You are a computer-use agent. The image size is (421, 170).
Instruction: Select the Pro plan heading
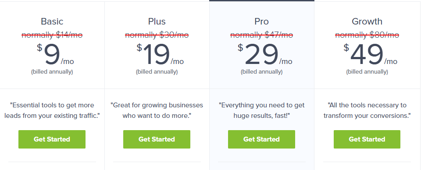tap(261, 21)
